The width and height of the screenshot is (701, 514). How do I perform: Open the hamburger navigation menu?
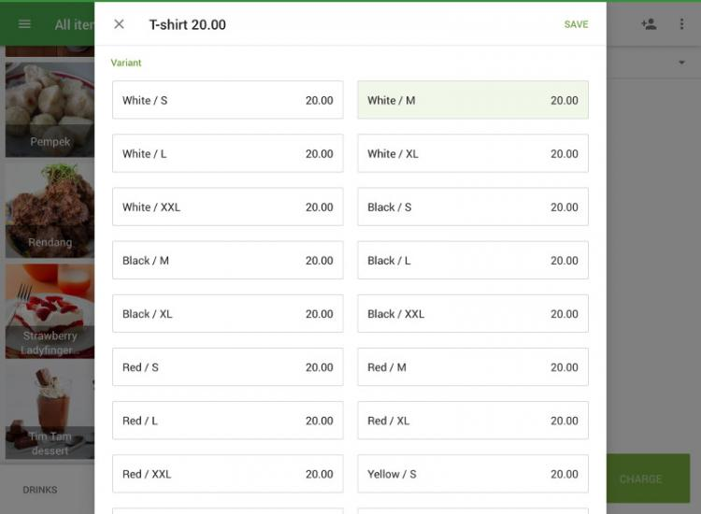25,24
